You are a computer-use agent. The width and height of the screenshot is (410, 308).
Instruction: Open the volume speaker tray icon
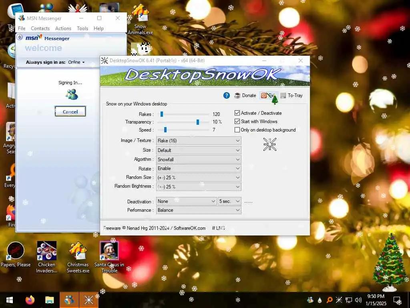pos(358,300)
